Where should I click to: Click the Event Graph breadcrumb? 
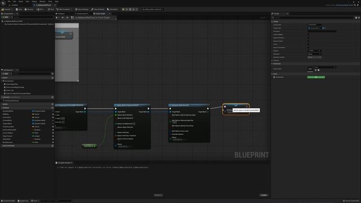coord(103,17)
